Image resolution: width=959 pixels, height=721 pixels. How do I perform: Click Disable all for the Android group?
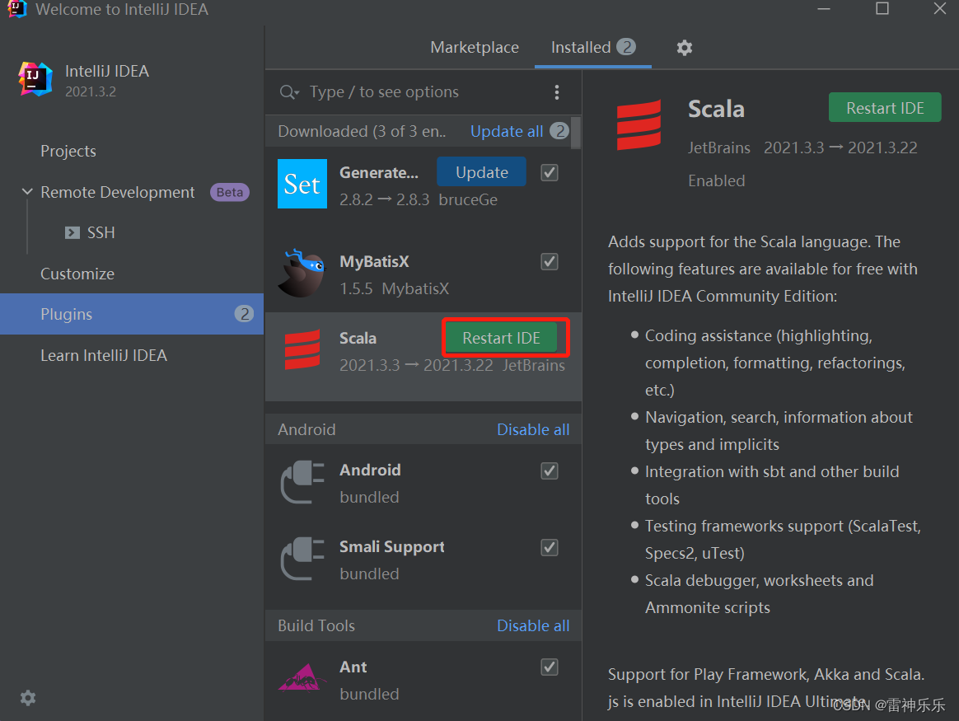click(x=533, y=429)
